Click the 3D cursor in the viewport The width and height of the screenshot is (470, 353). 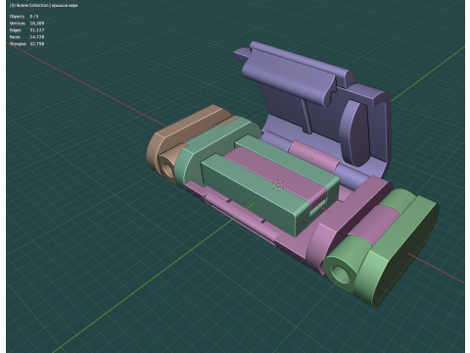(278, 185)
